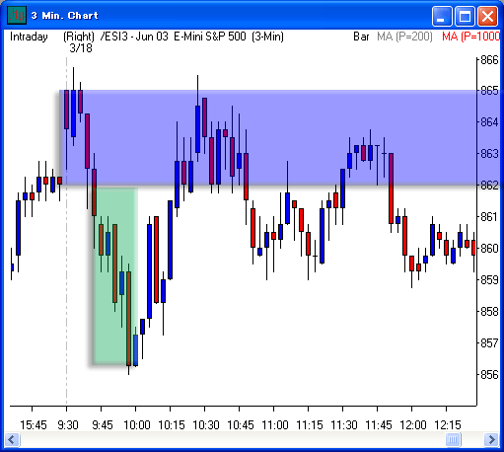504x452 pixels.
Task: Click the 10:45 time axis label
Action: (241, 425)
